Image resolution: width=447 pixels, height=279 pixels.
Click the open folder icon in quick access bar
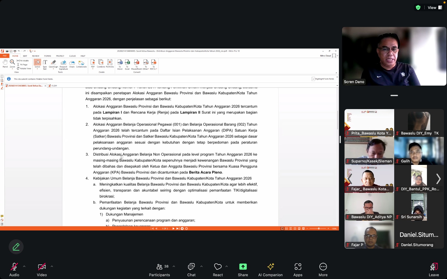tap(7, 51)
